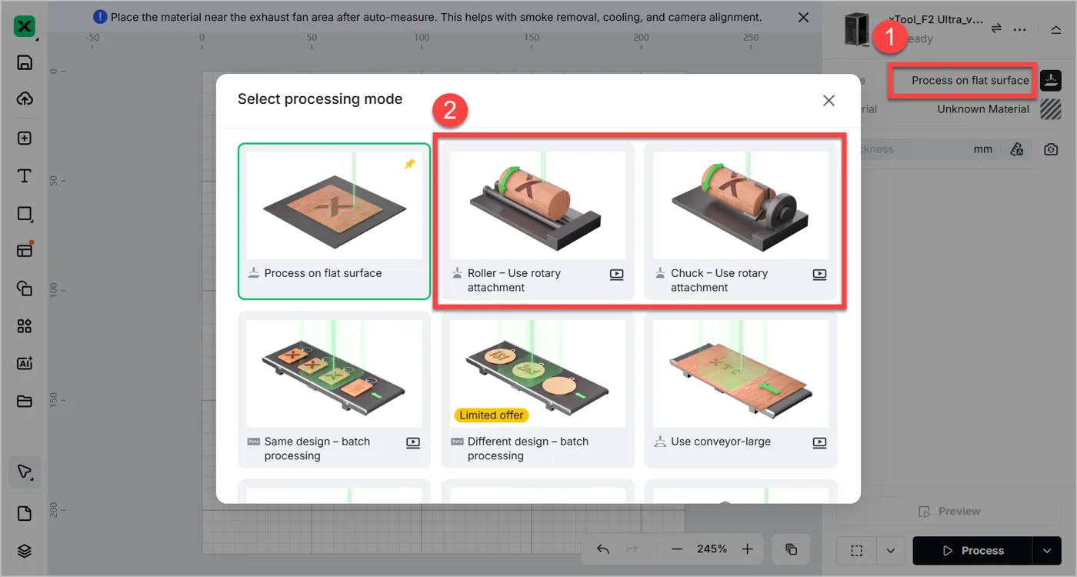Click the save icon in the left sidebar
The image size is (1077, 577).
pos(25,63)
